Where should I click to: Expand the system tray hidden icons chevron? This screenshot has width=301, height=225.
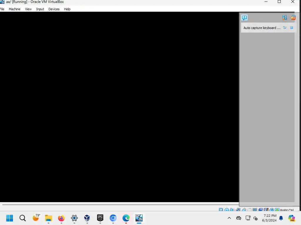(x=229, y=218)
